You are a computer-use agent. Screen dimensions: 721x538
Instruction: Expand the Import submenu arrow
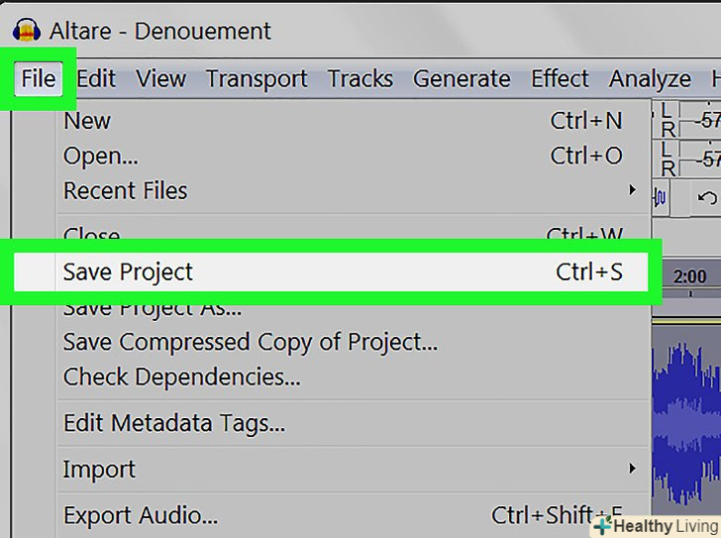point(632,469)
